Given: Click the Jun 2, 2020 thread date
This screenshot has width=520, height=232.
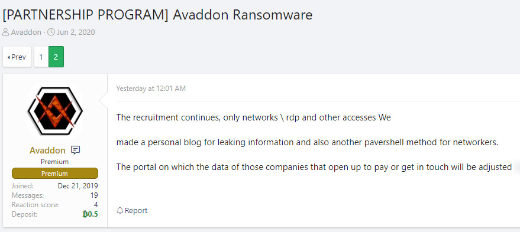Looking at the screenshot, I should coord(76,32).
